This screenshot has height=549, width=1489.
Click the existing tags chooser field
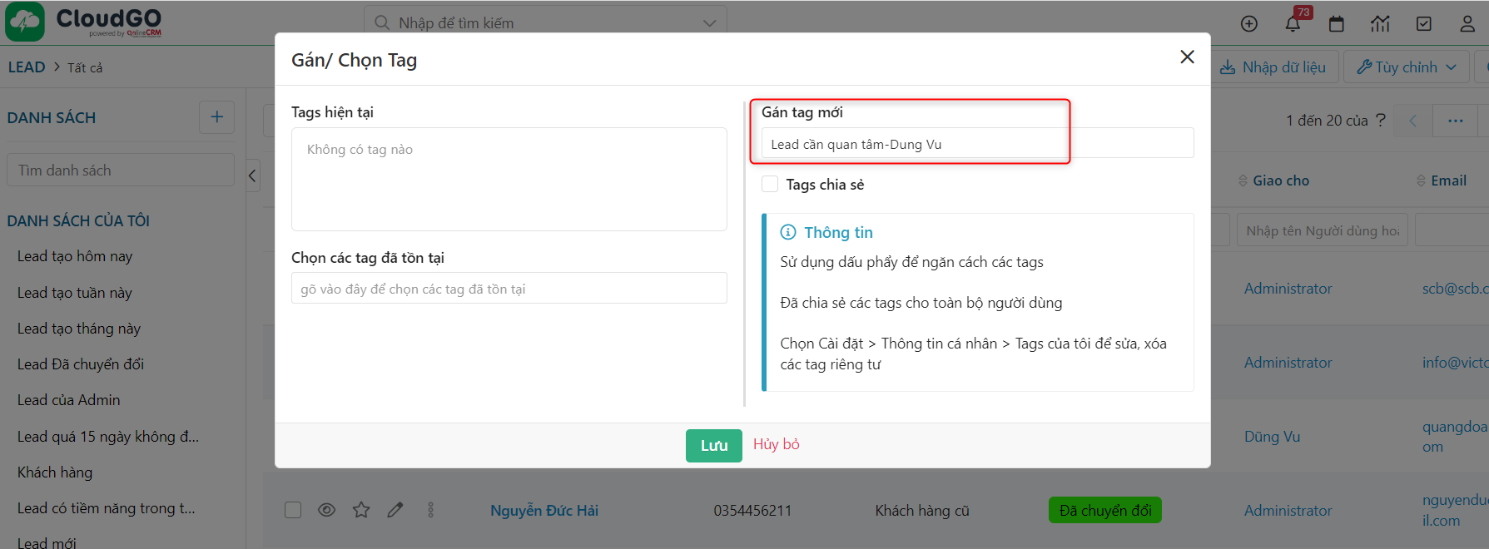click(509, 288)
